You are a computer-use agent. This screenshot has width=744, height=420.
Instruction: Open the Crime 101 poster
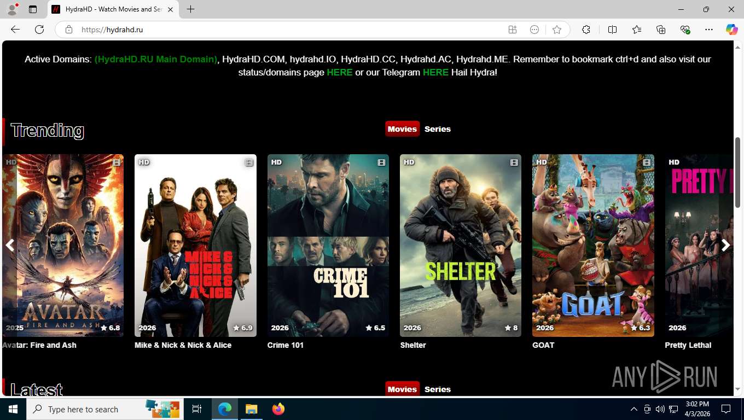(328, 246)
